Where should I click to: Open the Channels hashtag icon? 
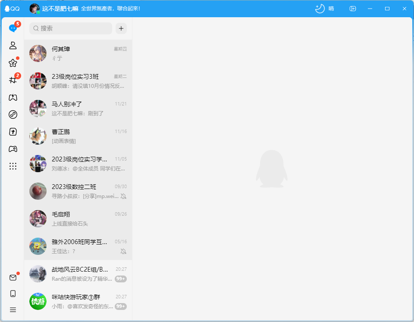(x=13, y=80)
